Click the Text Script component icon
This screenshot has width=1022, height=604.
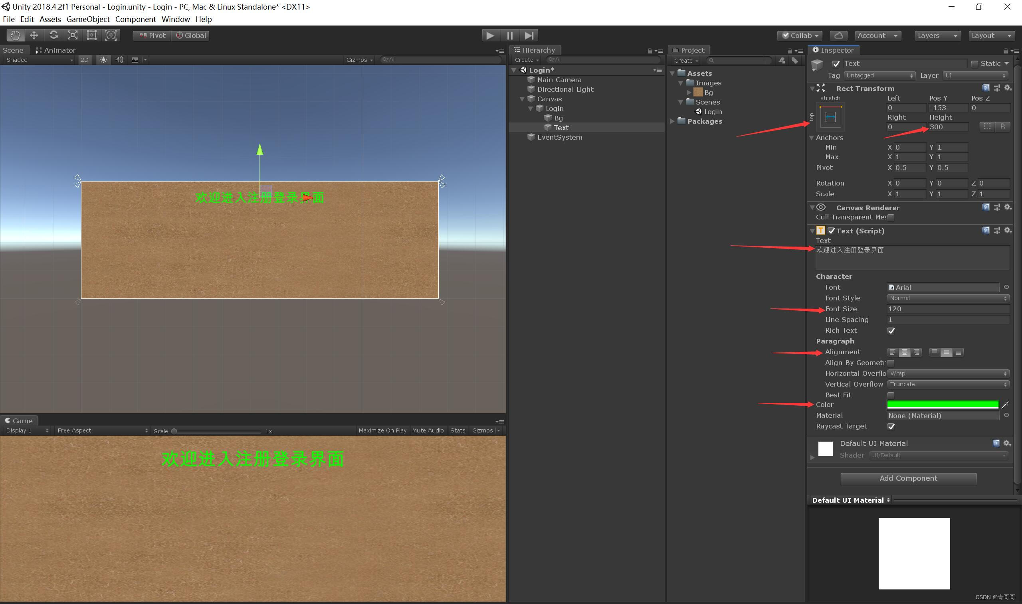point(823,230)
